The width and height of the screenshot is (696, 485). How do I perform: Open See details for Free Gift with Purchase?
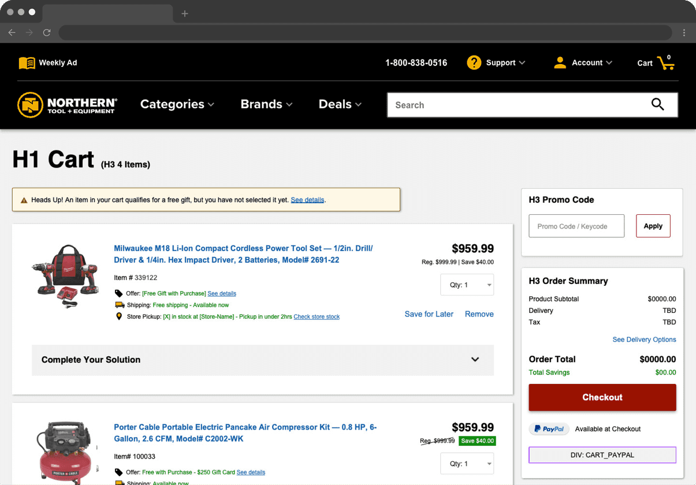[222, 293]
